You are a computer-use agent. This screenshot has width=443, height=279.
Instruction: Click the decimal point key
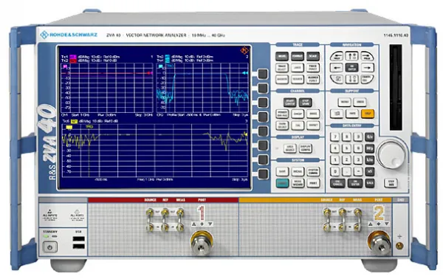346,171
